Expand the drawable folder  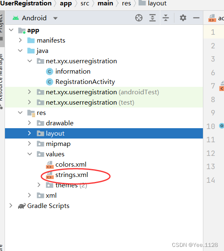pos(29,123)
